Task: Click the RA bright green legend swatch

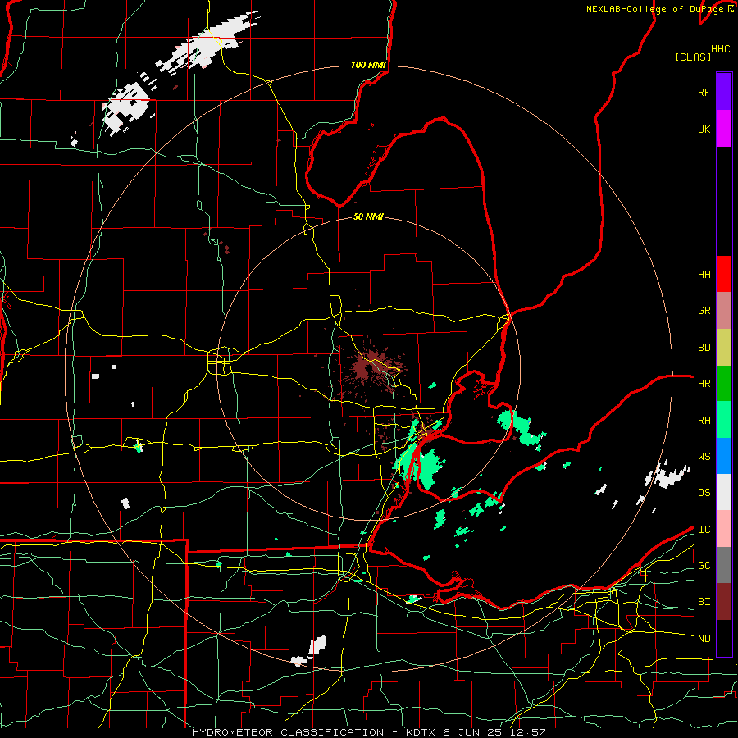Action: coord(724,420)
